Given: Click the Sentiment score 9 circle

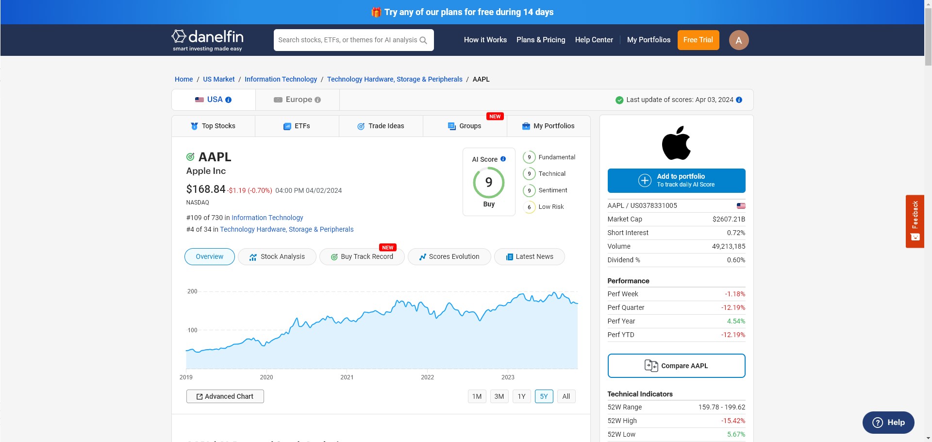Looking at the screenshot, I should click(x=529, y=190).
